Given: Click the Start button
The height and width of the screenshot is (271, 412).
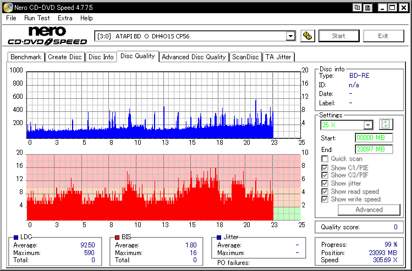Looking at the screenshot, I should pos(339,36).
